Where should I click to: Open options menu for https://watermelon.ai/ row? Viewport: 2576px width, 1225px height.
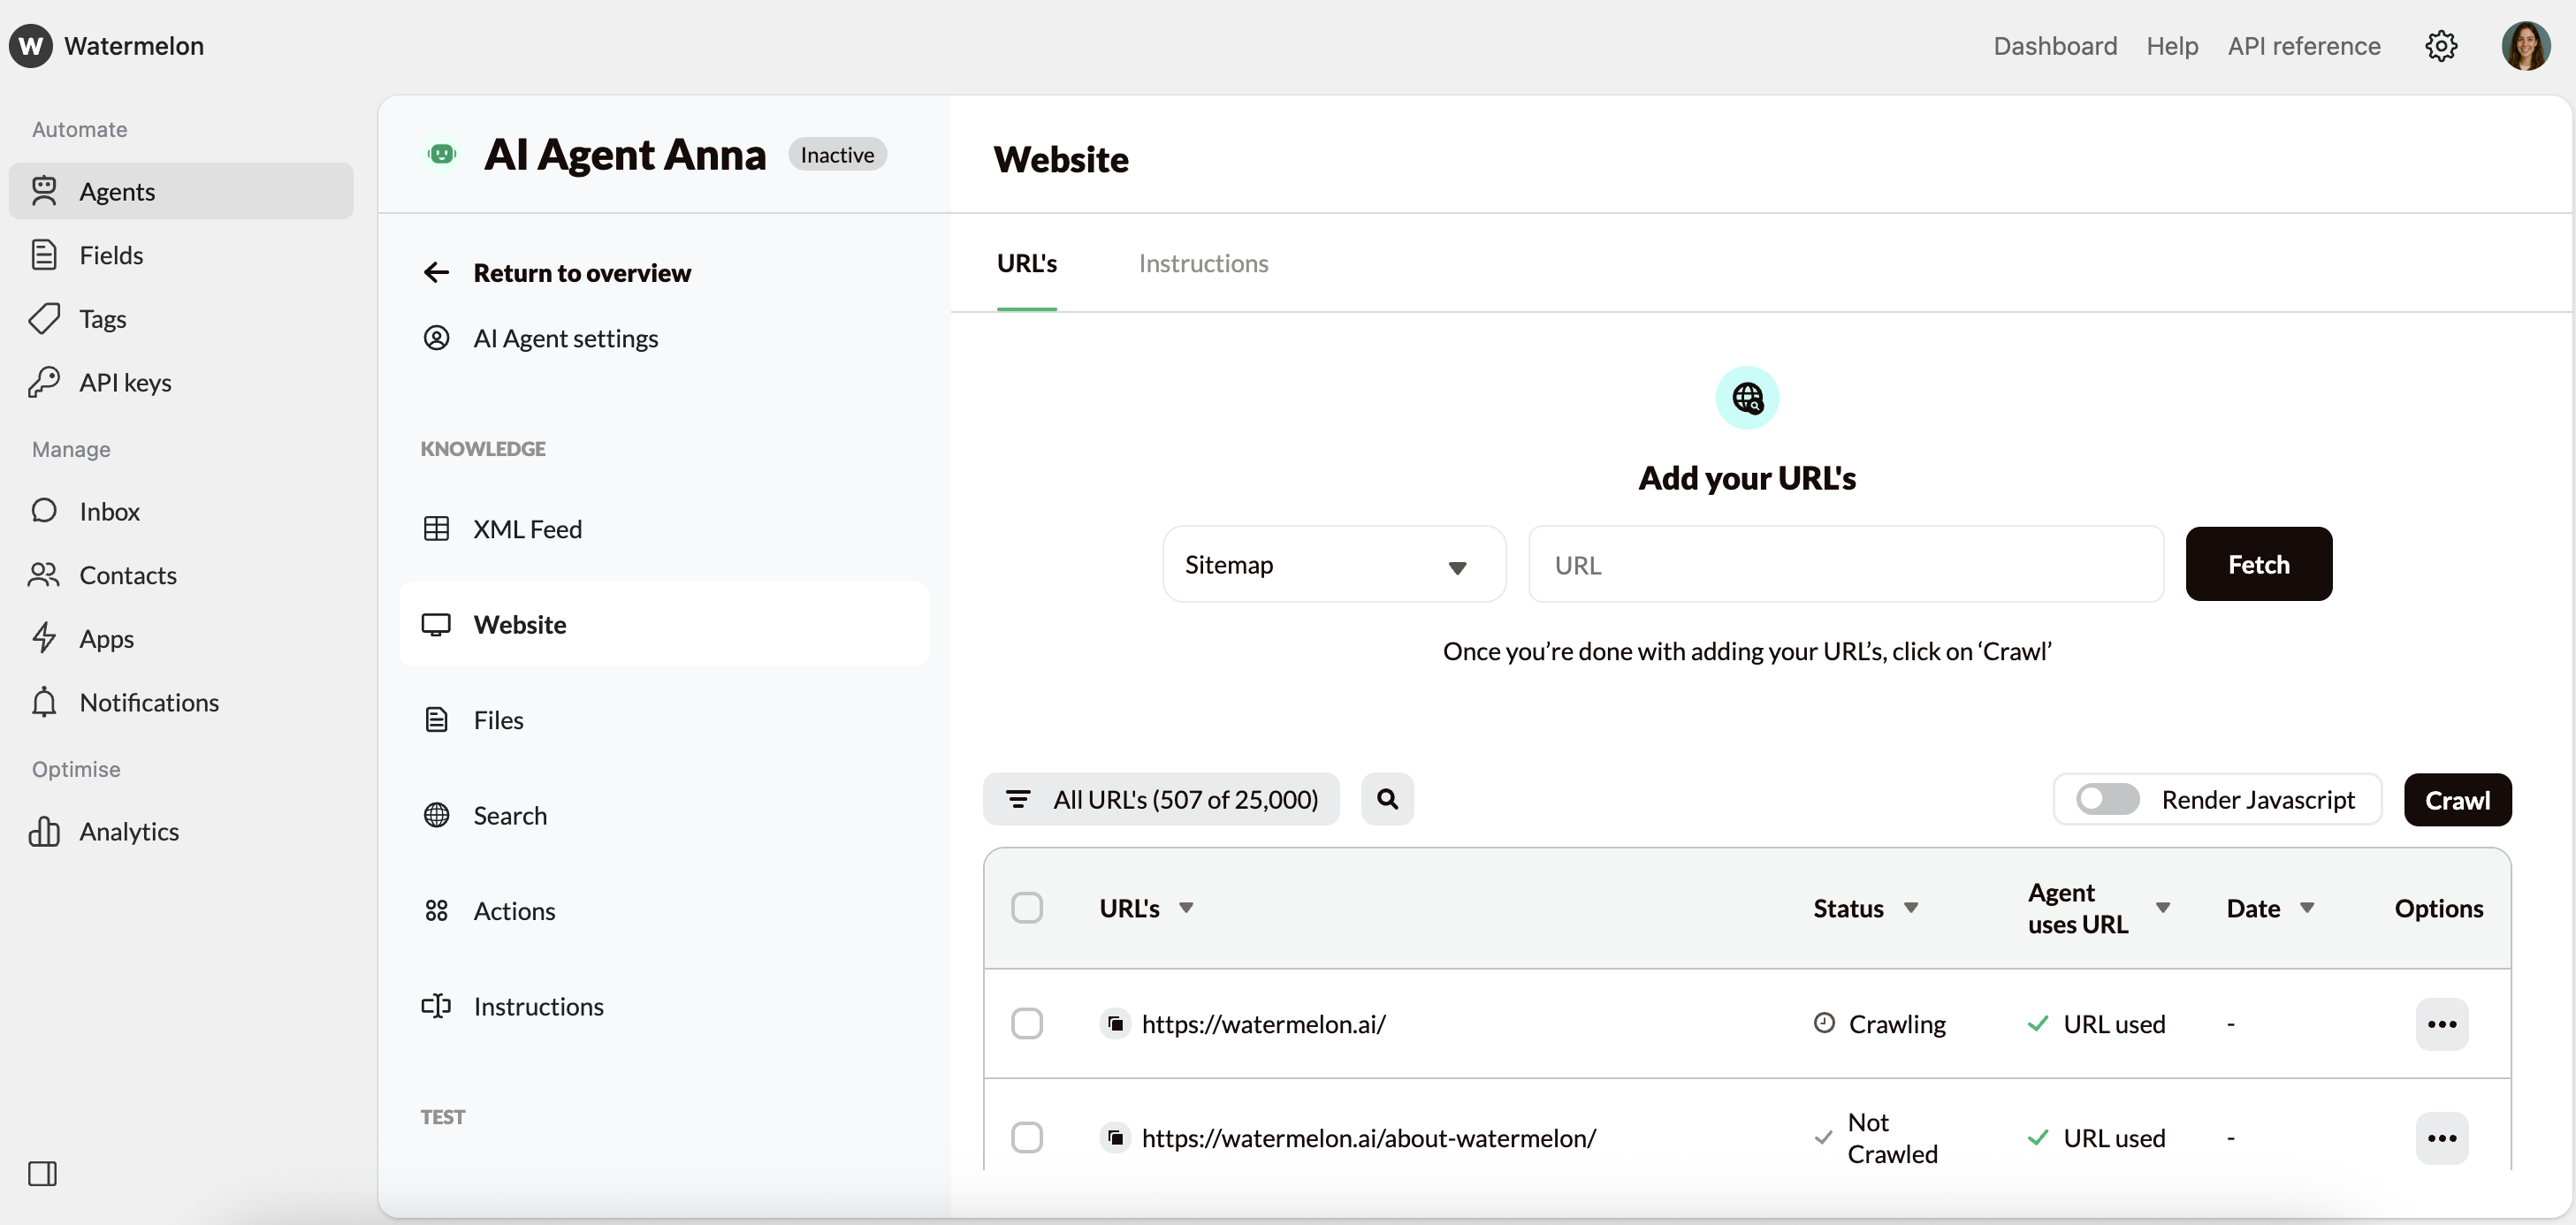click(x=2441, y=1024)
